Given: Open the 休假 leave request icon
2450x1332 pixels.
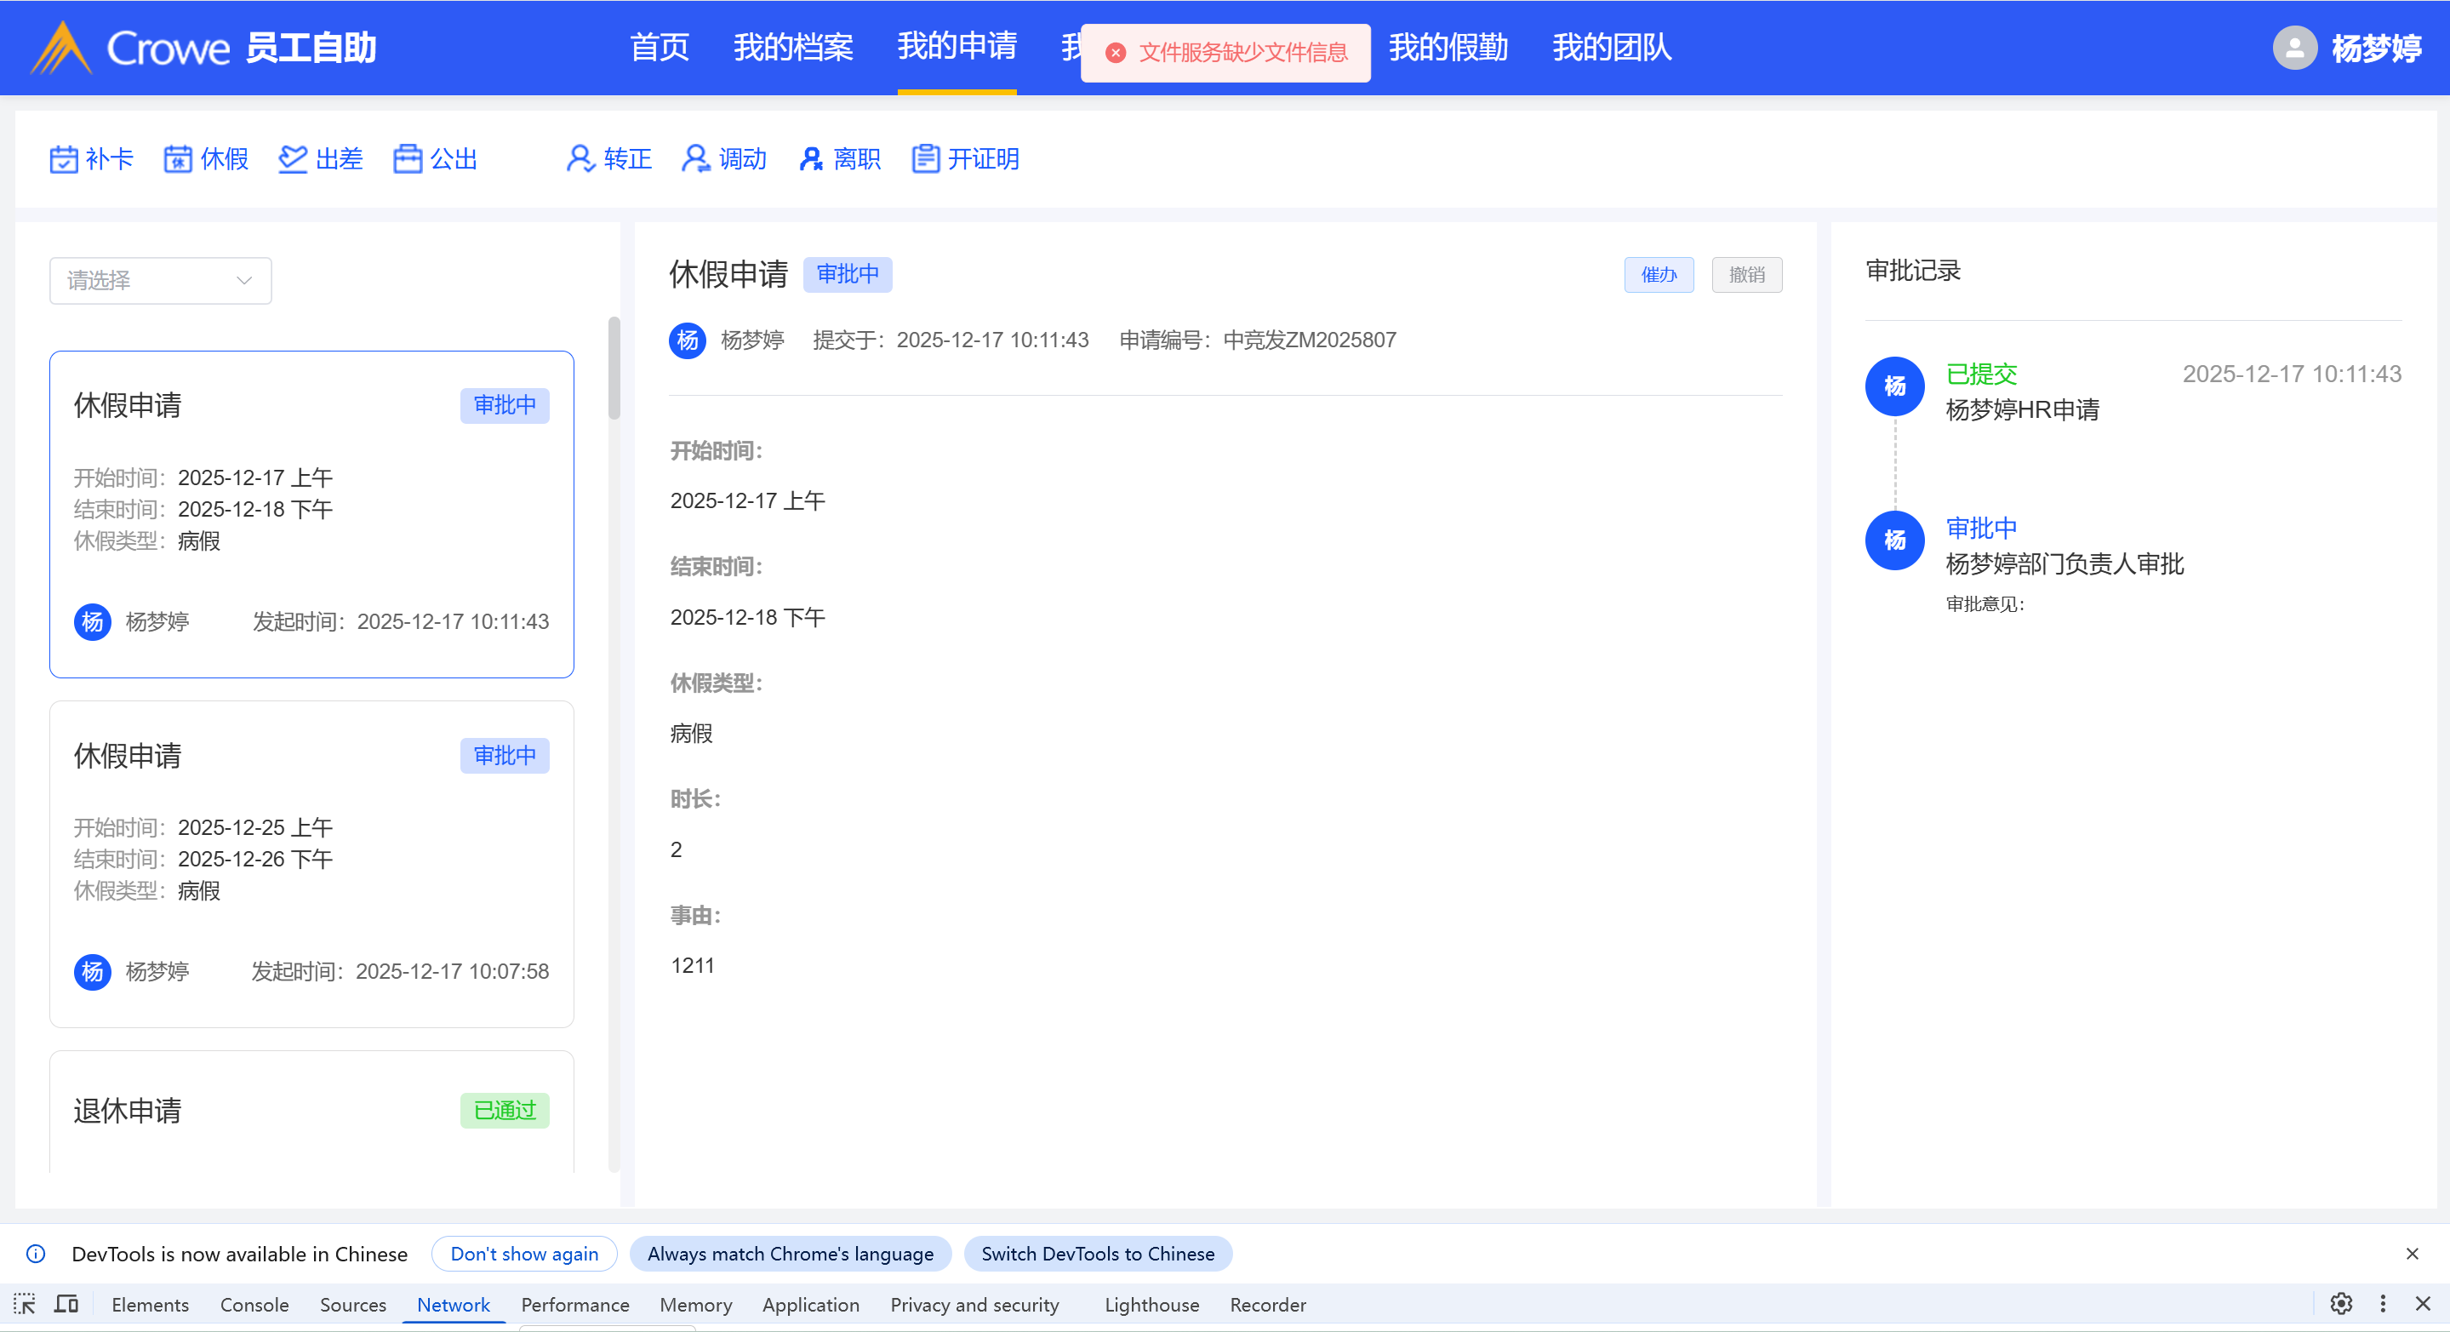Looking at the screenshot, I should click(x=178, y=159).
